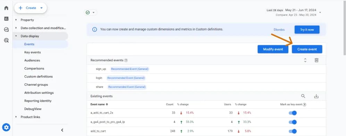The image size is (346, 136).
Task: Open the Explore icon in the left rail
Action: point(6,29)
